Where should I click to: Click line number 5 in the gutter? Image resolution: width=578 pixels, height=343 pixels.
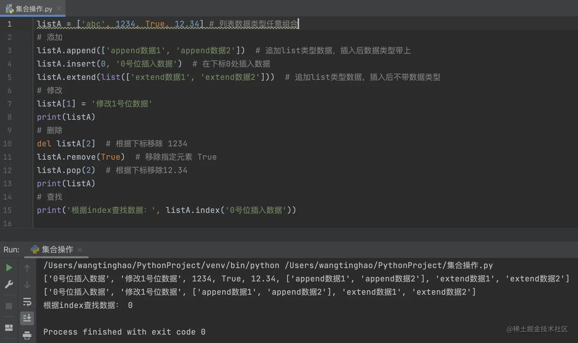click(x=9, y=77)
